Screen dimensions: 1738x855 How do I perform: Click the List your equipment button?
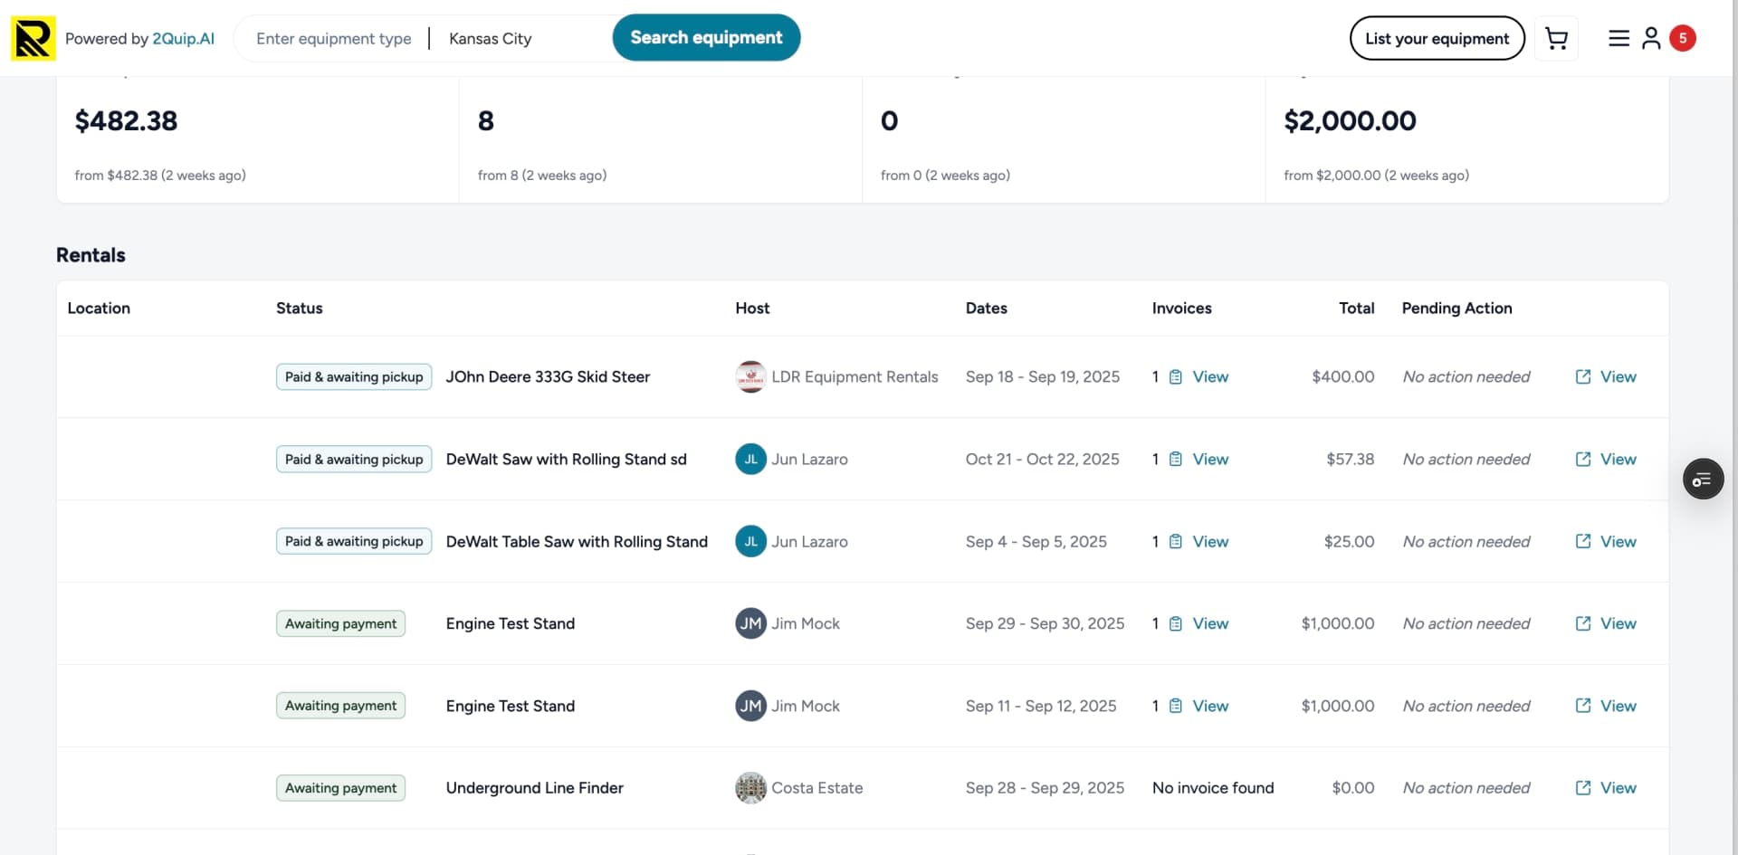tap(1437, 38)
